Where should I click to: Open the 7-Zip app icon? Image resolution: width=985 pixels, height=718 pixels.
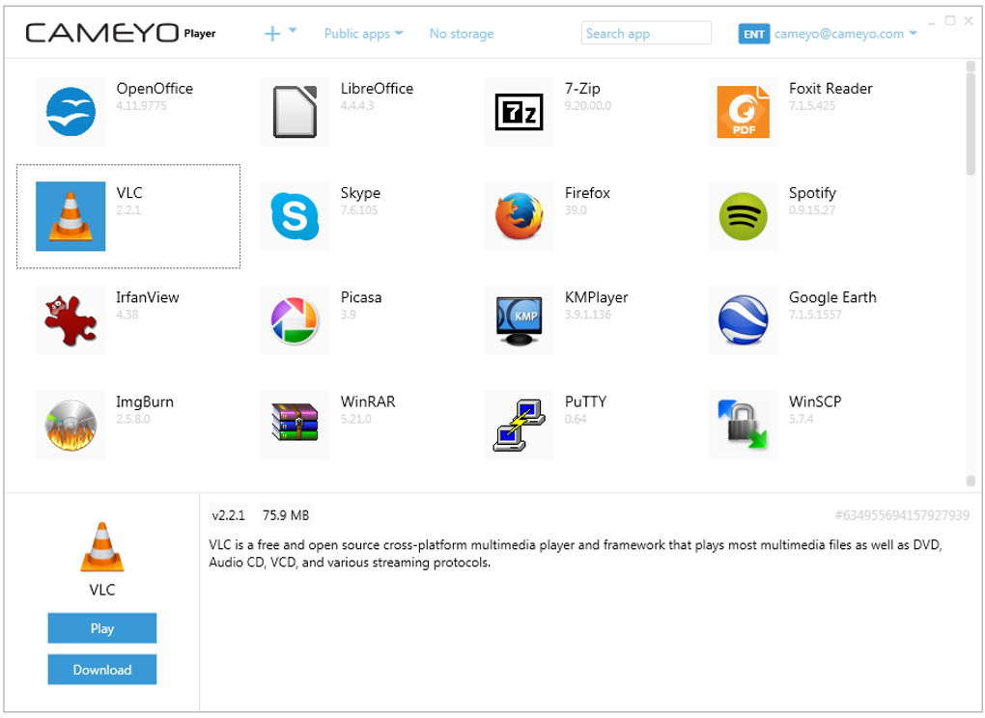[519, 112]
